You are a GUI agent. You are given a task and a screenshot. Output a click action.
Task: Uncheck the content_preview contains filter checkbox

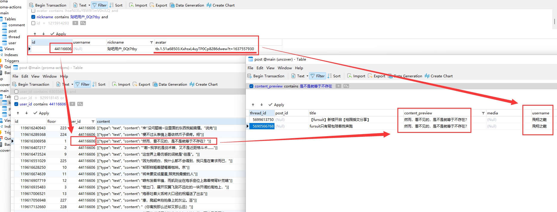[251, 86]
